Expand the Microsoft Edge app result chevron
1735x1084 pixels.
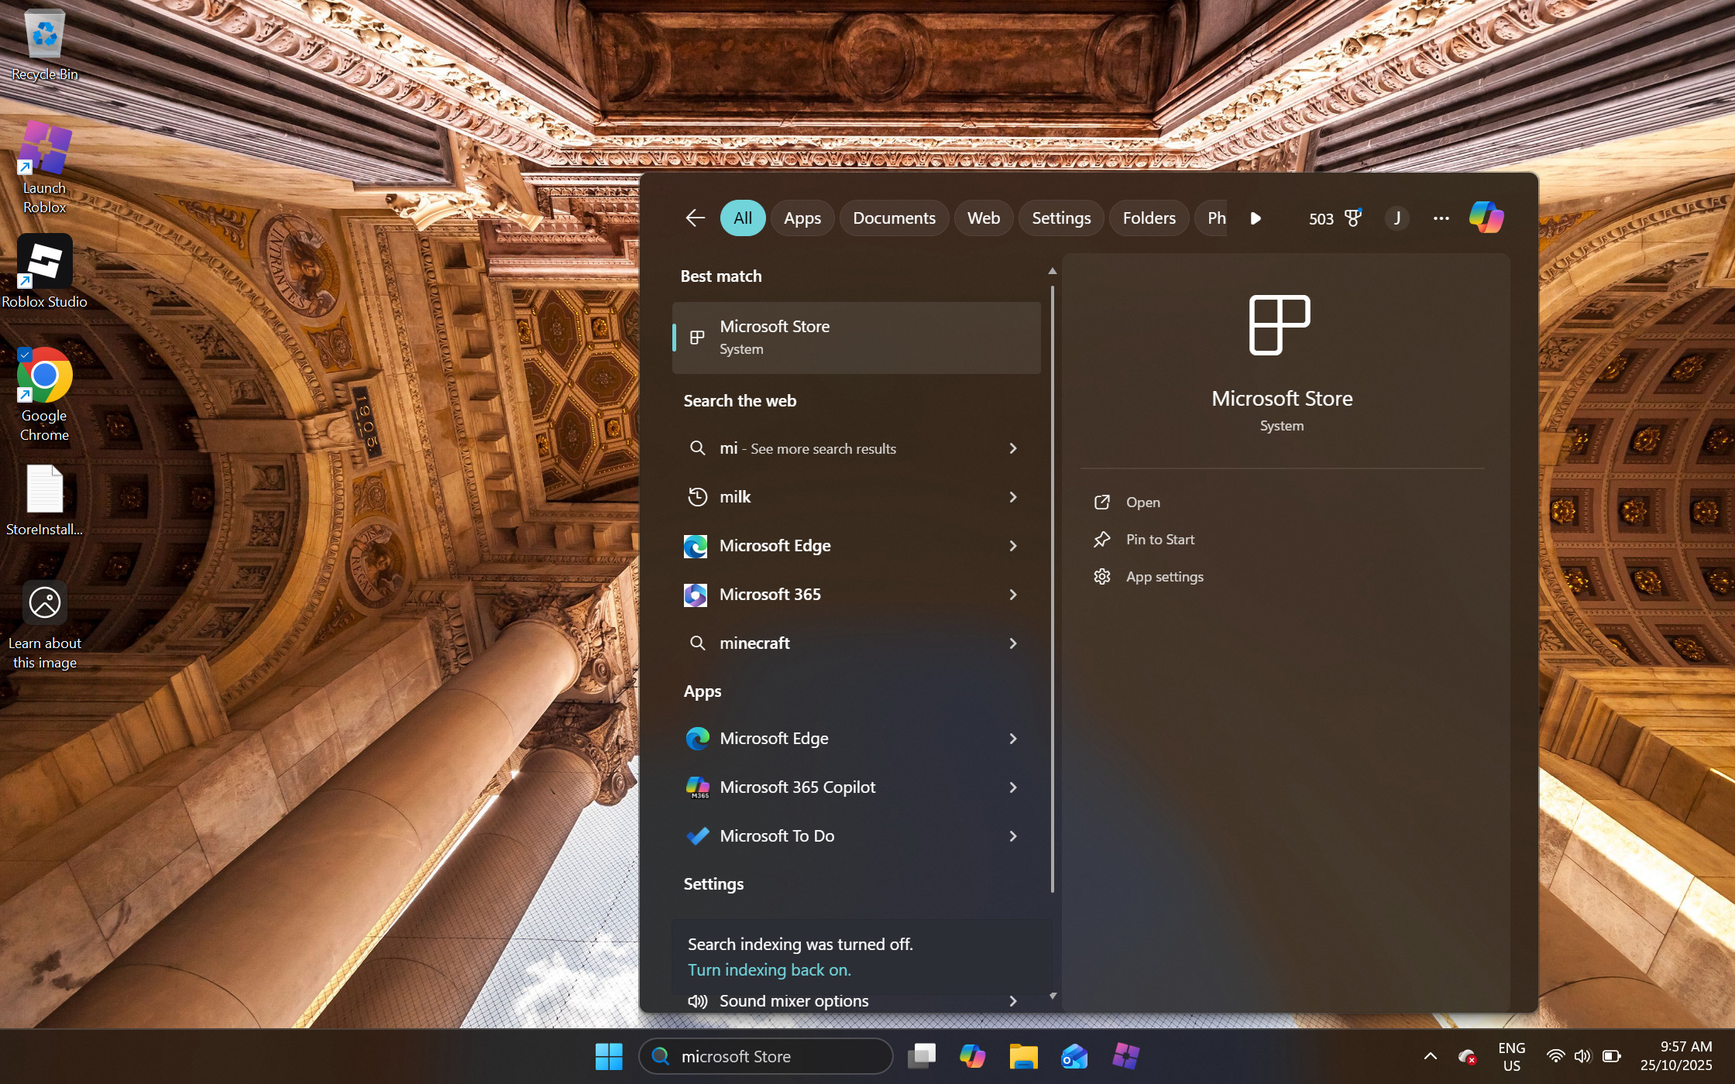click(x=1013, y=739)
